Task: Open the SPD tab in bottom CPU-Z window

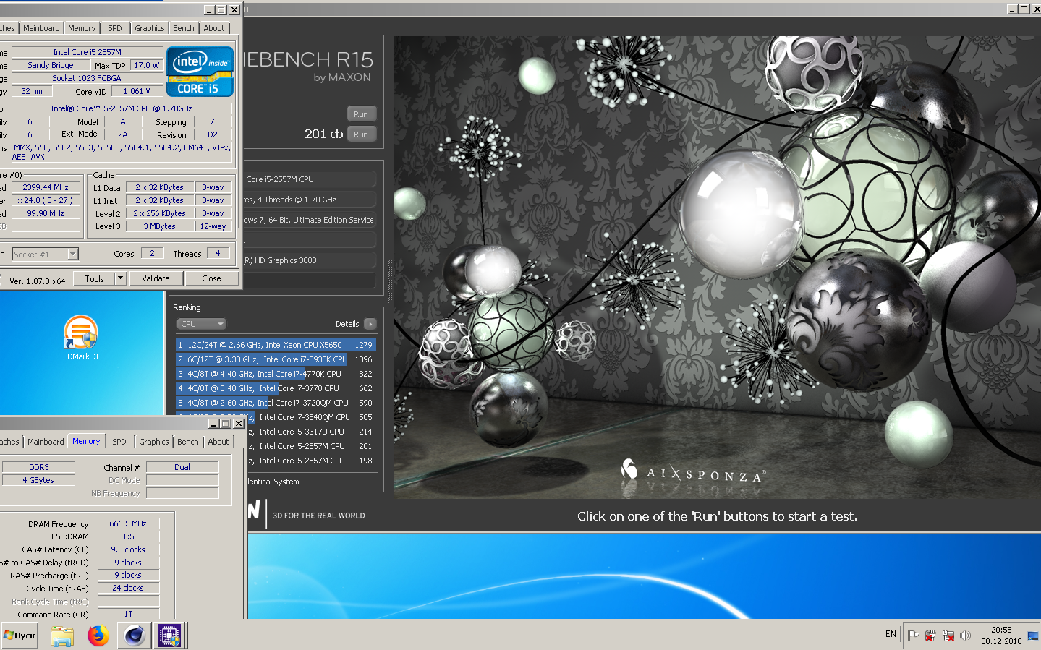Action: tap(119, 442)
